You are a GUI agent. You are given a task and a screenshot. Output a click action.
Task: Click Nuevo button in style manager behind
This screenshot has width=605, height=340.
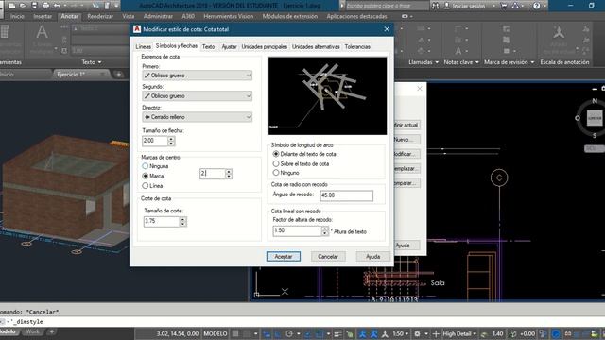point(406,140)
